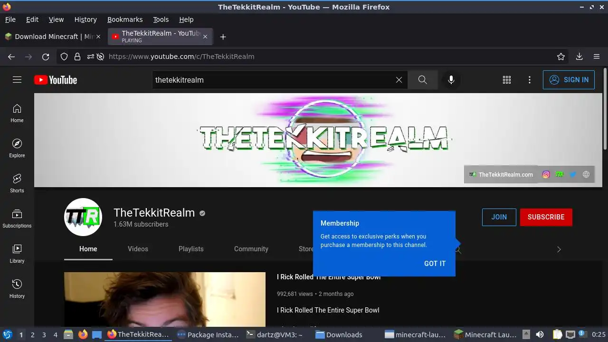Open the TheTekkitRealm.com banner link
Viewport: 608px width, 342px height.
[501, 174]
